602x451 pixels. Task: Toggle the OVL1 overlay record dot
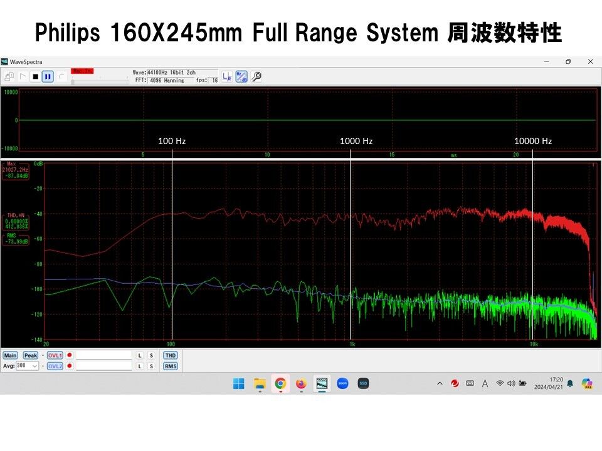(x=70, y=355)
